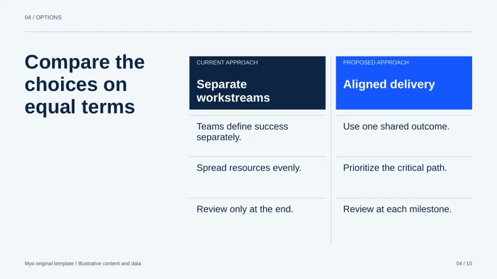Click 'Review at each milestone.' text

tap(397, 209)
